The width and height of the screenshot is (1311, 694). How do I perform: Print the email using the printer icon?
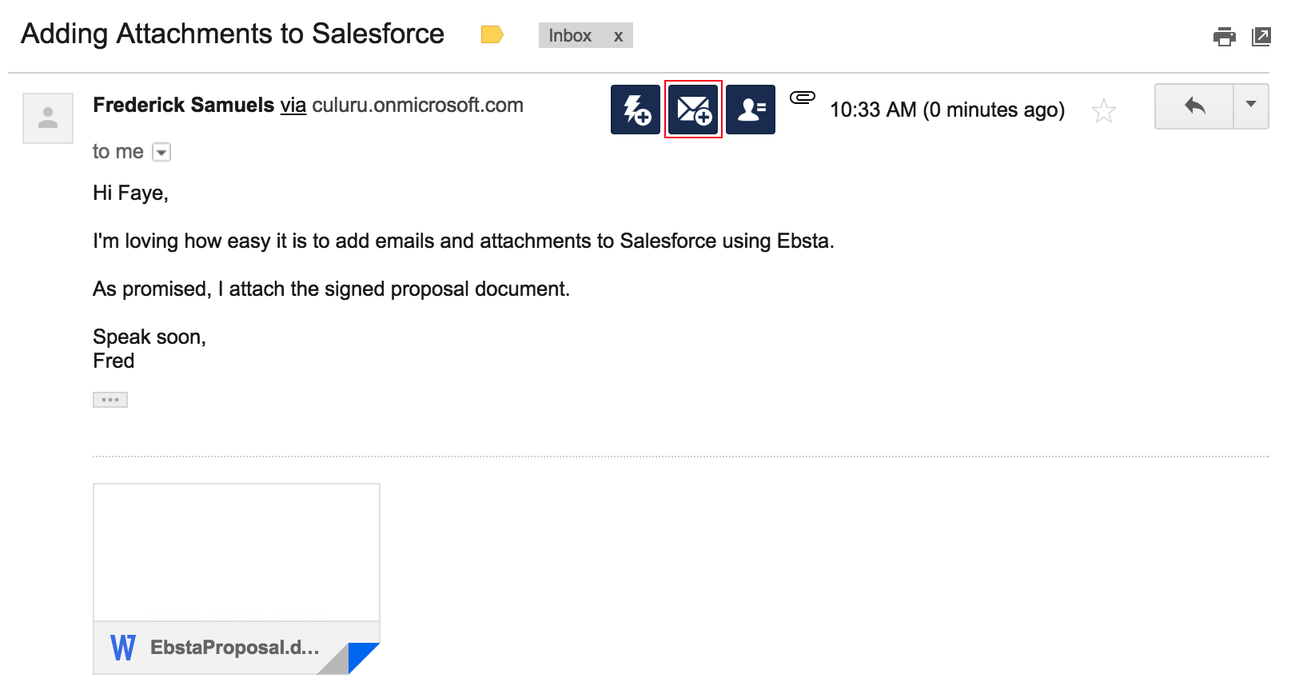(x=1224, y=37)
